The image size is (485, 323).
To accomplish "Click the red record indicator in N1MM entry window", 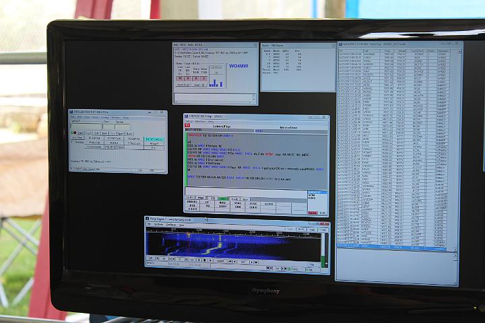I will point(73,133).
